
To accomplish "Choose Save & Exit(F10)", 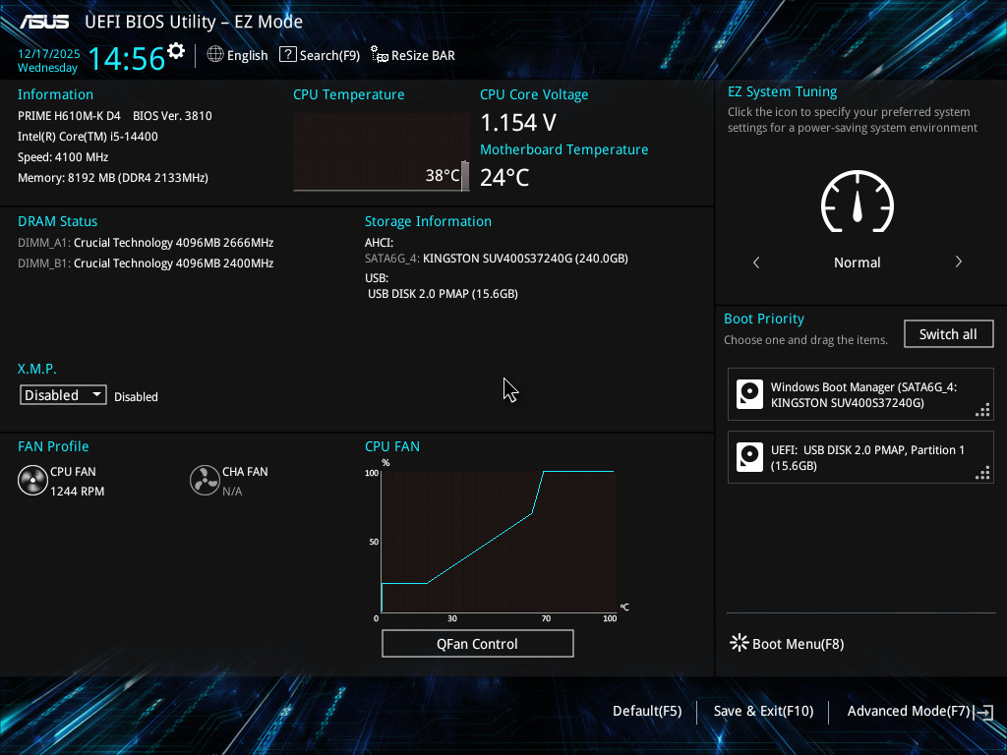I will [763, 712].
